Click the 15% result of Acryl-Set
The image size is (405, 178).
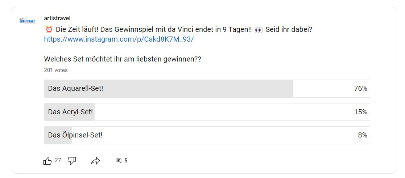pyautogui.click(x=360, y=112)
